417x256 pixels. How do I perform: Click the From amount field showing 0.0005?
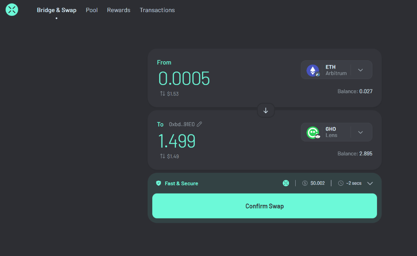[x=184, y=79]
